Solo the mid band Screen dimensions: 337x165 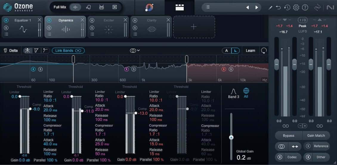[x=134, y=69]
